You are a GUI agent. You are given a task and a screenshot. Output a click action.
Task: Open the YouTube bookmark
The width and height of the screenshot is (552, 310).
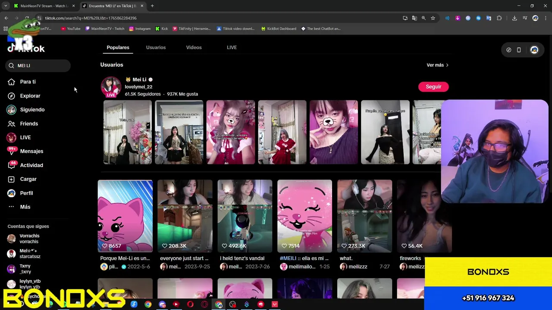click(x=71, y=29)
